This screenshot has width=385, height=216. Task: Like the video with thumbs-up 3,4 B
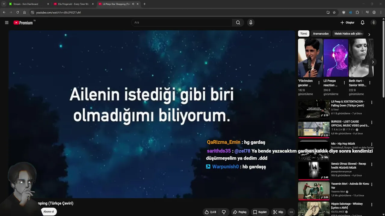[210, 212]
